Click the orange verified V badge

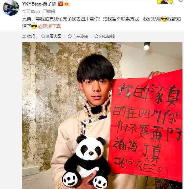tap(61, 4)
